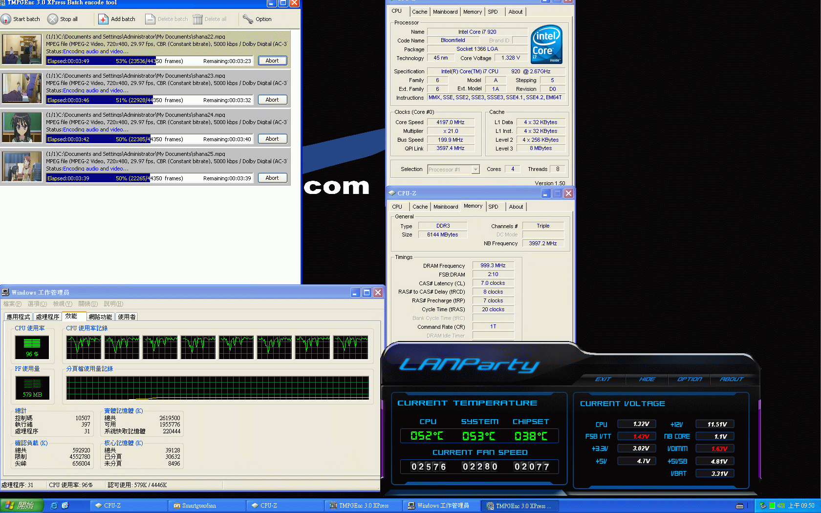Switch to CPU tab in lower CPU-Z window
Screen dimensions: 821x513
[x=397, y=207]
